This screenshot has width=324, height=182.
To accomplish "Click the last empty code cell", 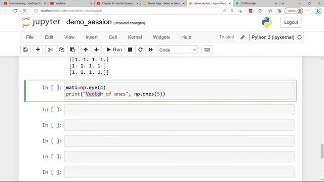I will tap(179, 172).
